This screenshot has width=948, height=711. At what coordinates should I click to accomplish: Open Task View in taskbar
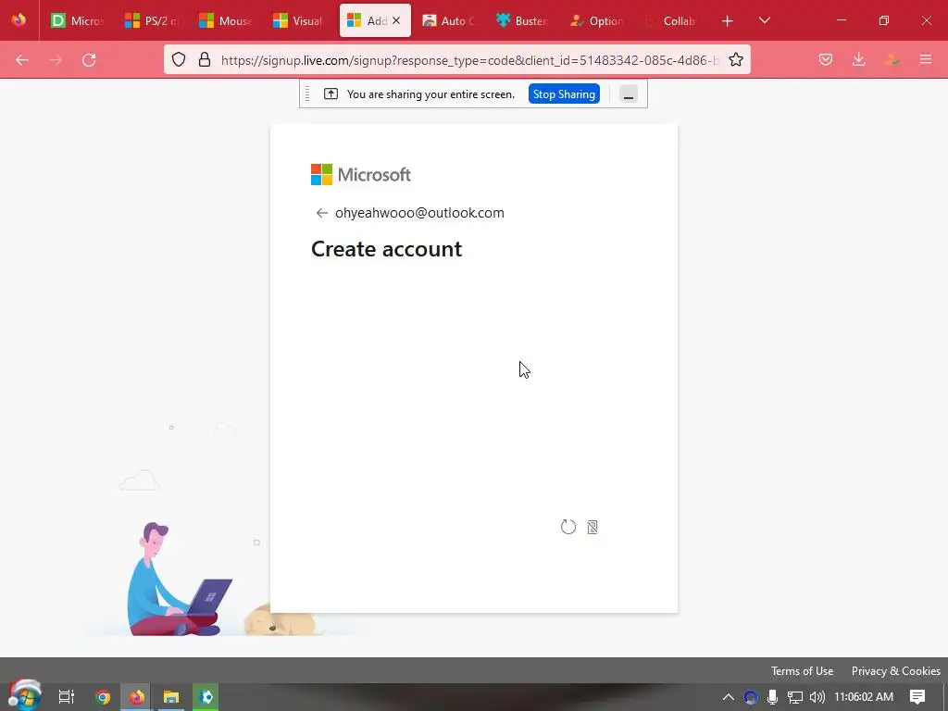click(67, 697)
